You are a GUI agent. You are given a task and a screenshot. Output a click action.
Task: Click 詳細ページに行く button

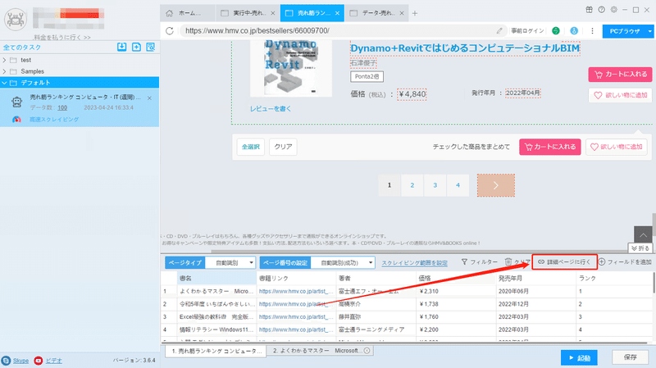564,261
